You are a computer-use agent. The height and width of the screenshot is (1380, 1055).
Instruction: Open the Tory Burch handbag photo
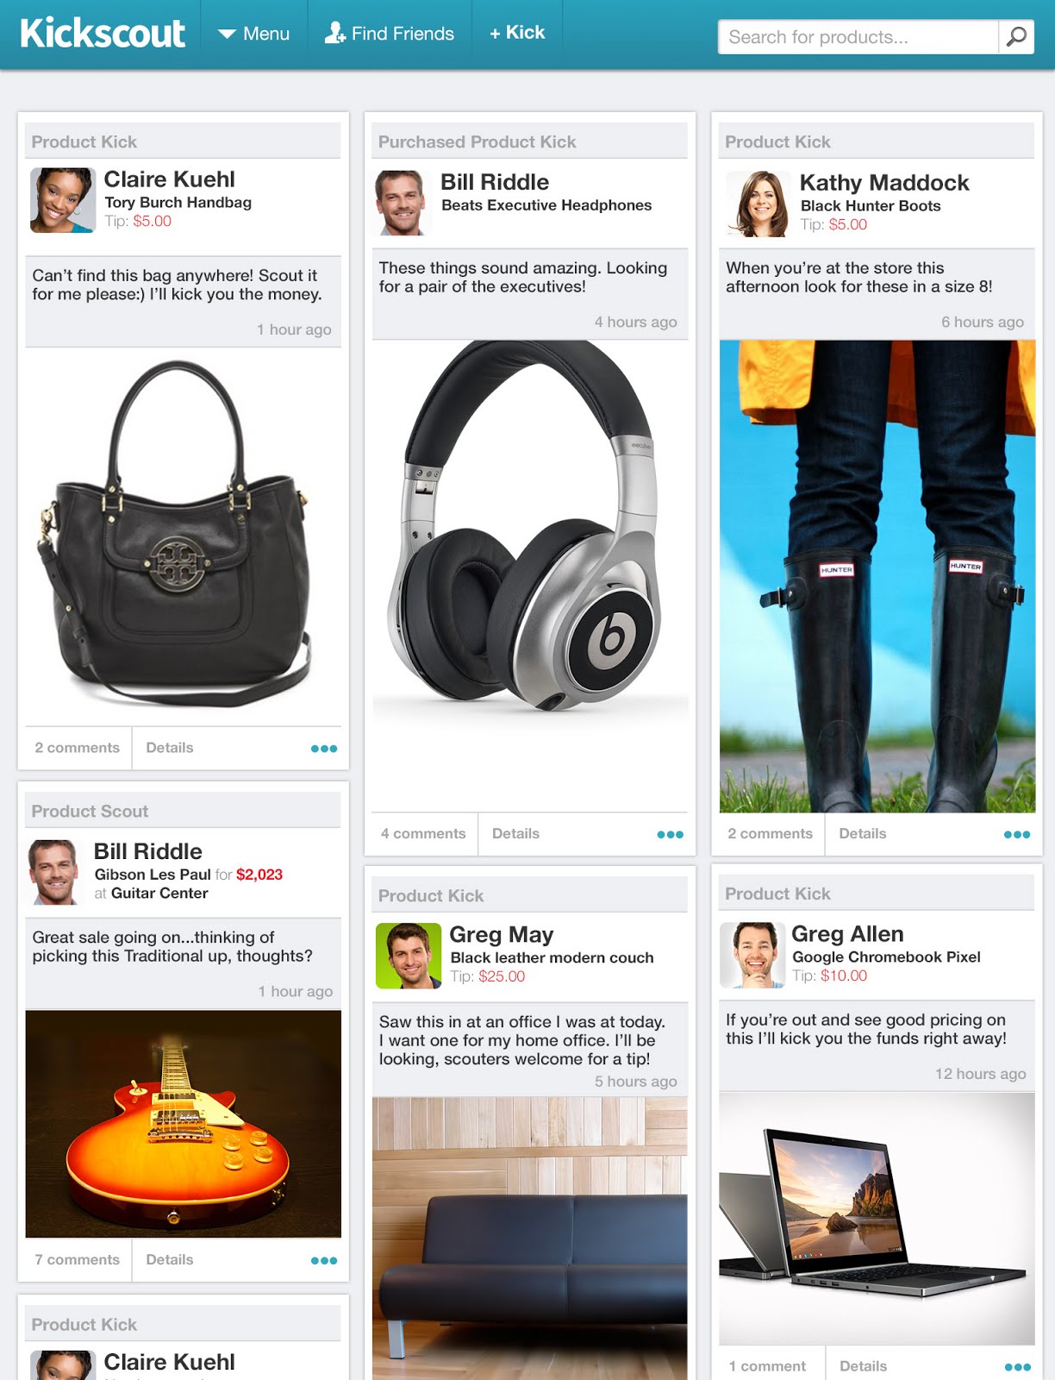click(184, 536)
